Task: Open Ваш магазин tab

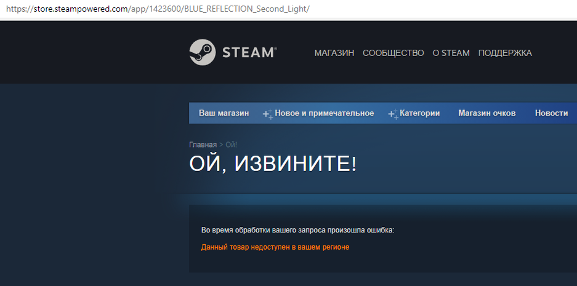Action: pos(224,113)
